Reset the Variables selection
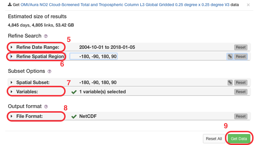Viewport: 255px width, 145px height. coord(241,92)
